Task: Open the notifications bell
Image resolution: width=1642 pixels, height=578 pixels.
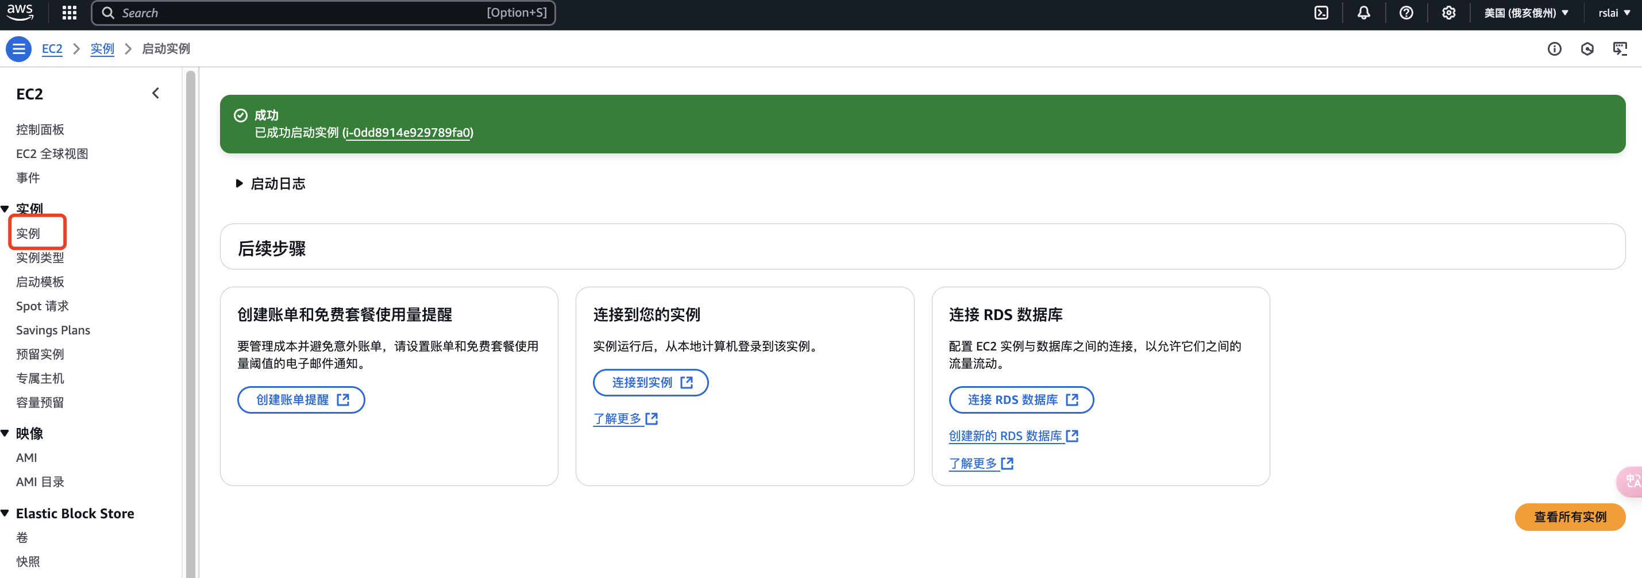Action: click(x=1363, y=13)
